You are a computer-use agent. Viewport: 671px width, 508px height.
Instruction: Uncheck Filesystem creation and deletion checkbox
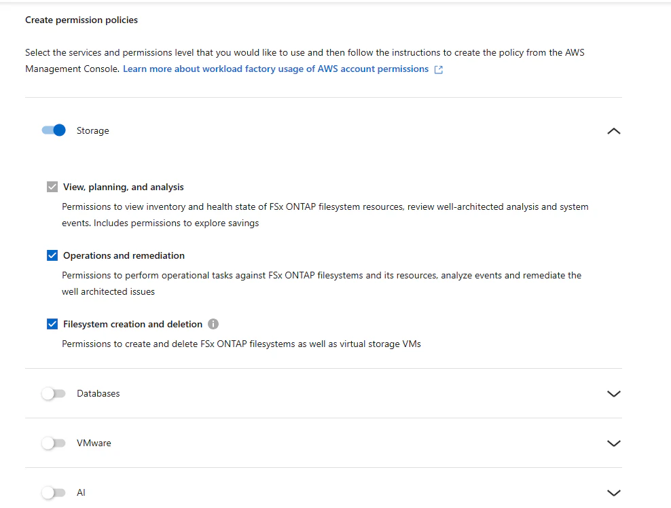52,324
